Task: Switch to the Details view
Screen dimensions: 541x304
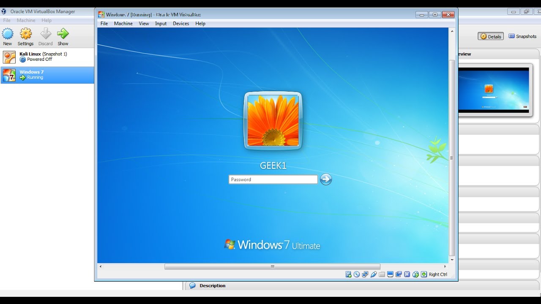Action: point(491,36)
